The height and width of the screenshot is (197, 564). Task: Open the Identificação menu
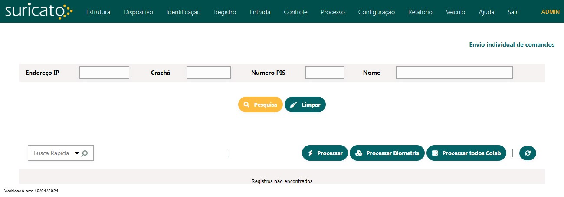(184, 12)
